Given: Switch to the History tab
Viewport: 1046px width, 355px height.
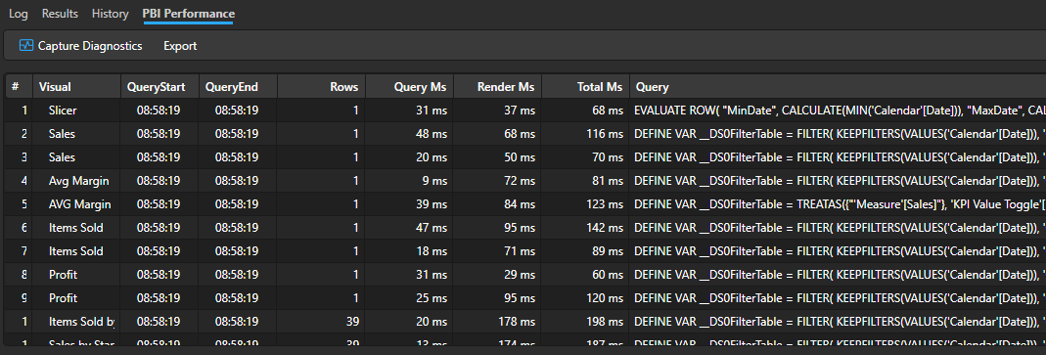Looking at the screenshot, I should [110, 14].
